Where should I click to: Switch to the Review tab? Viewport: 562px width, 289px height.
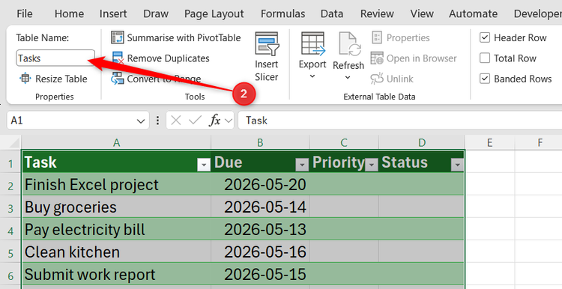tap(377, 13)
